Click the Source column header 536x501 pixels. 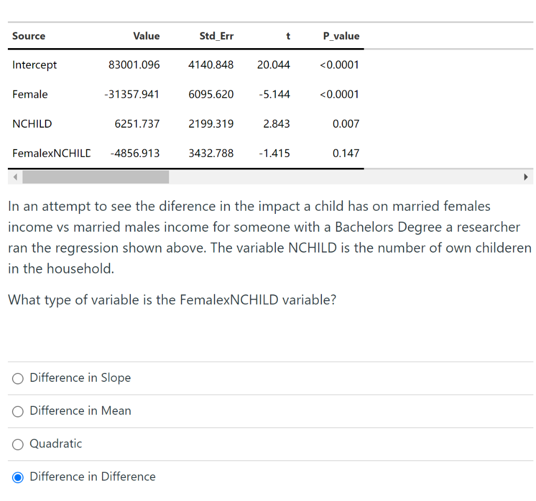(29, 36)
